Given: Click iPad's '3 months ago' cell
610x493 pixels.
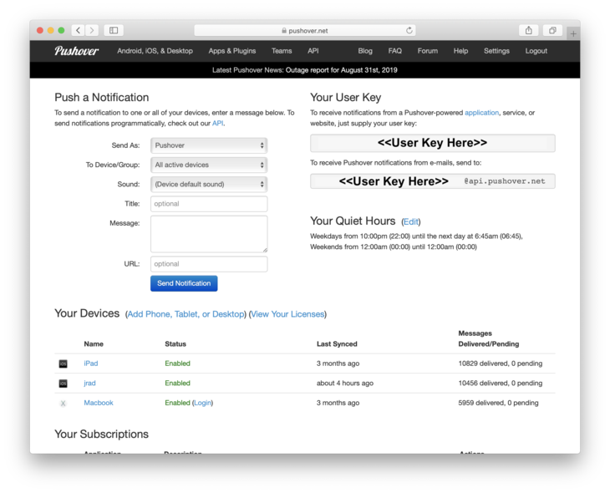Looking at the screenshot, I should pos(338,363).
